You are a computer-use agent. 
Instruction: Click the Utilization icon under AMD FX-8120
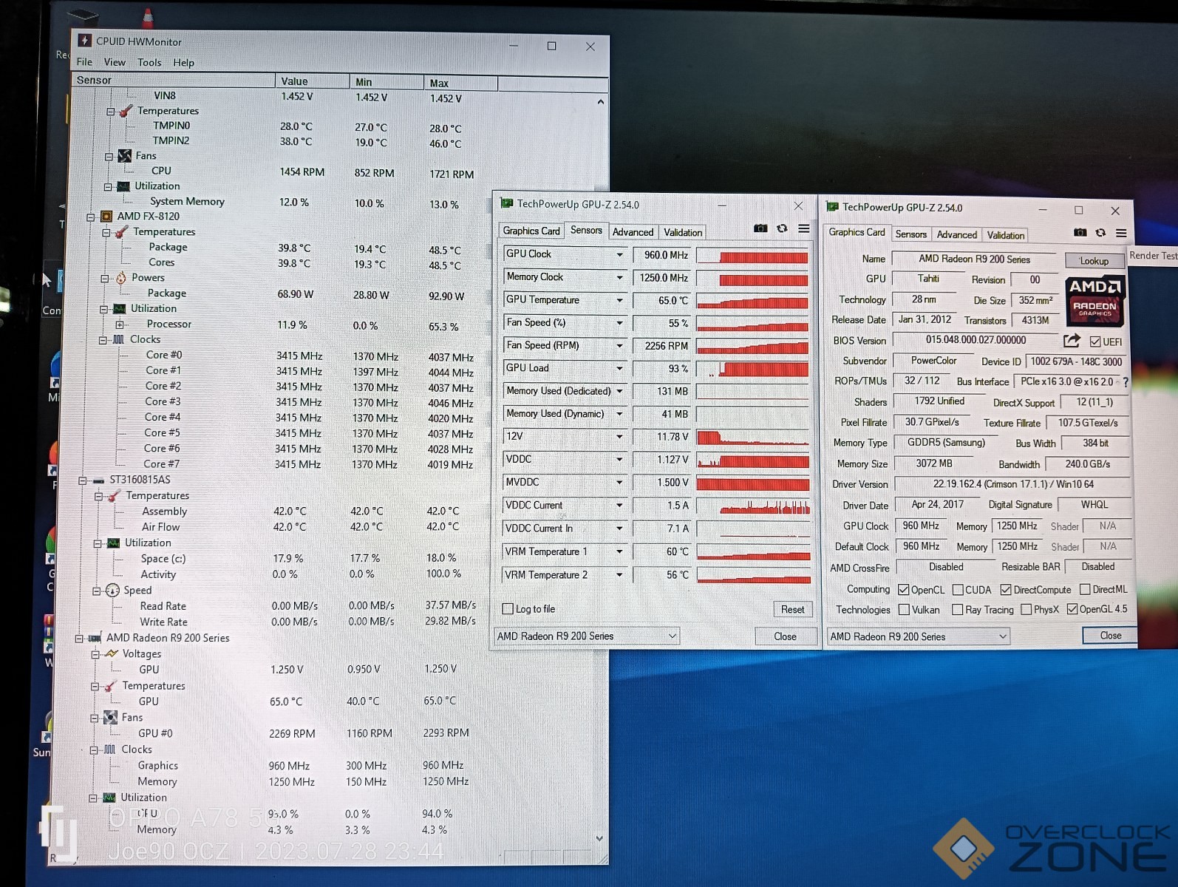[118, 309]
